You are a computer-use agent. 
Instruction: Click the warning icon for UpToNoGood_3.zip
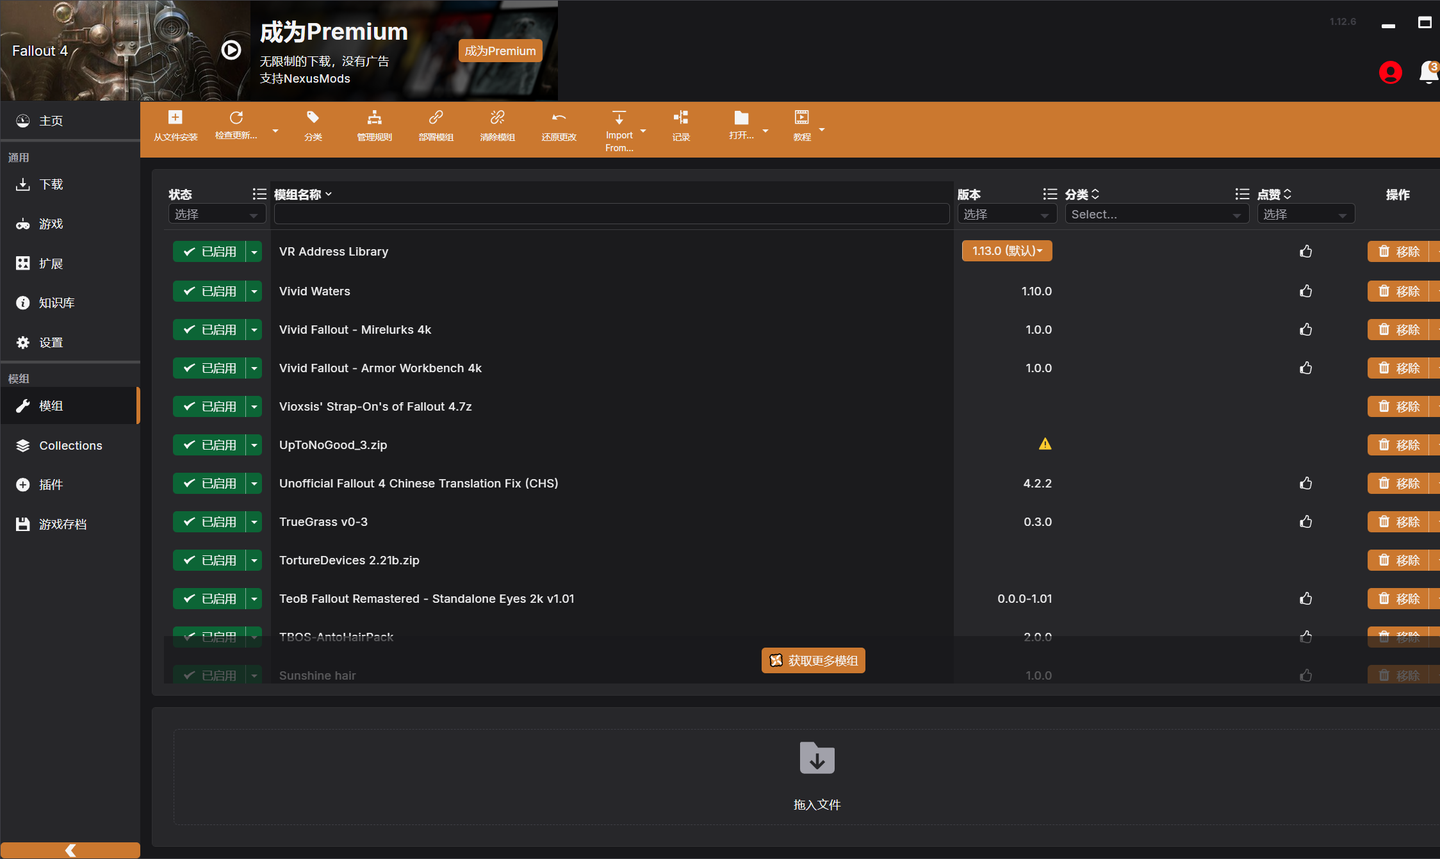[x=1045, y=444]
